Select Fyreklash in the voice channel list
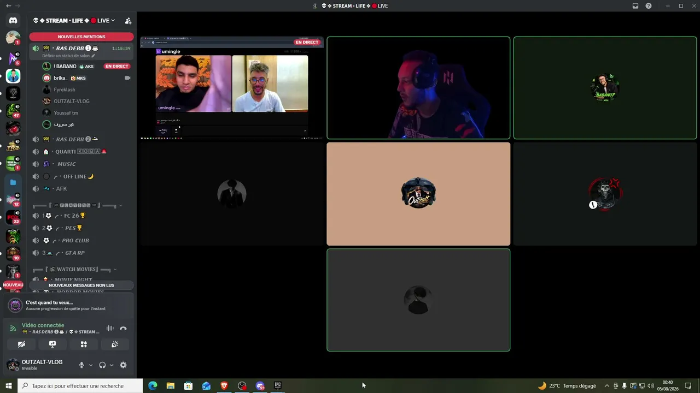 click(x=65, y=90)
